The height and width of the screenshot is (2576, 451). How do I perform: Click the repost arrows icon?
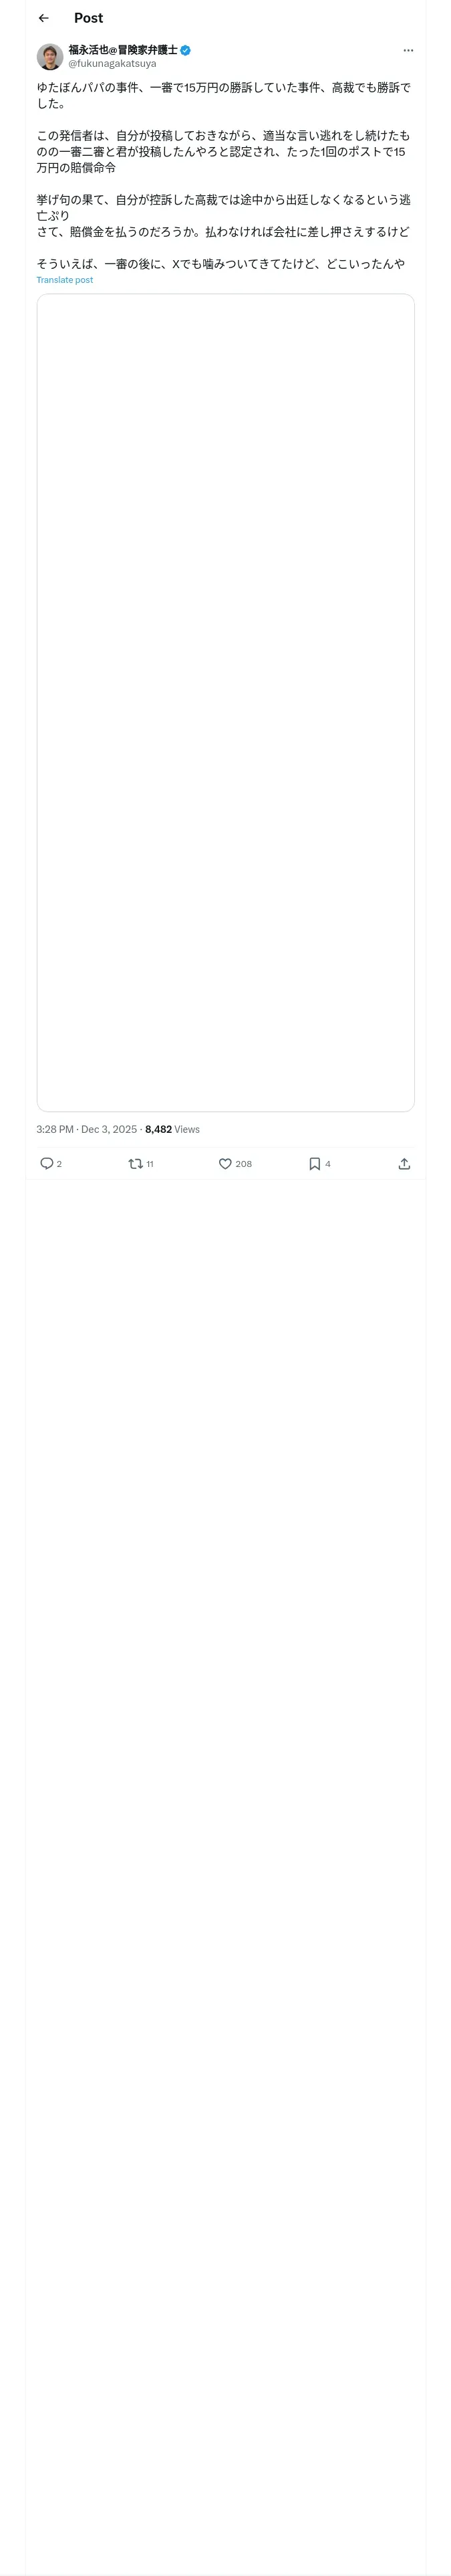[135, 1163]
